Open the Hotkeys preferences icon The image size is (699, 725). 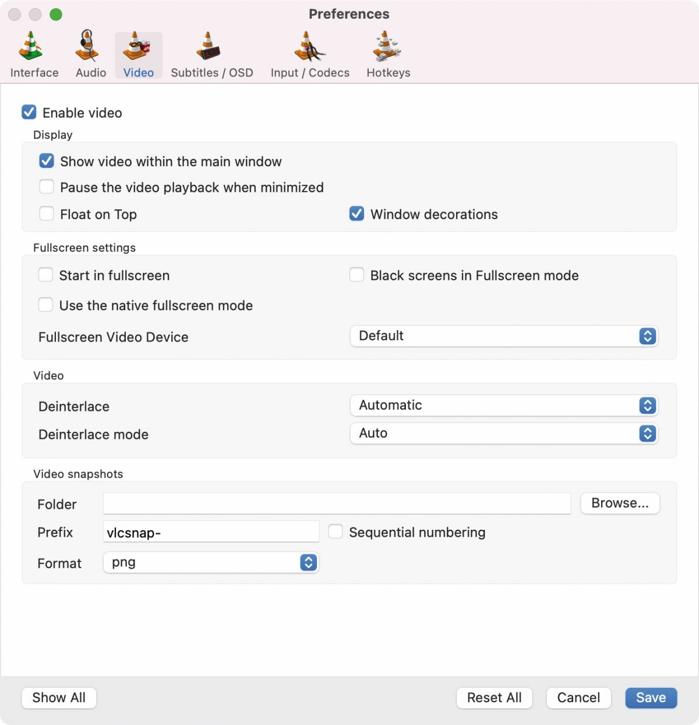pyautogui.click(x=387, y=47)
